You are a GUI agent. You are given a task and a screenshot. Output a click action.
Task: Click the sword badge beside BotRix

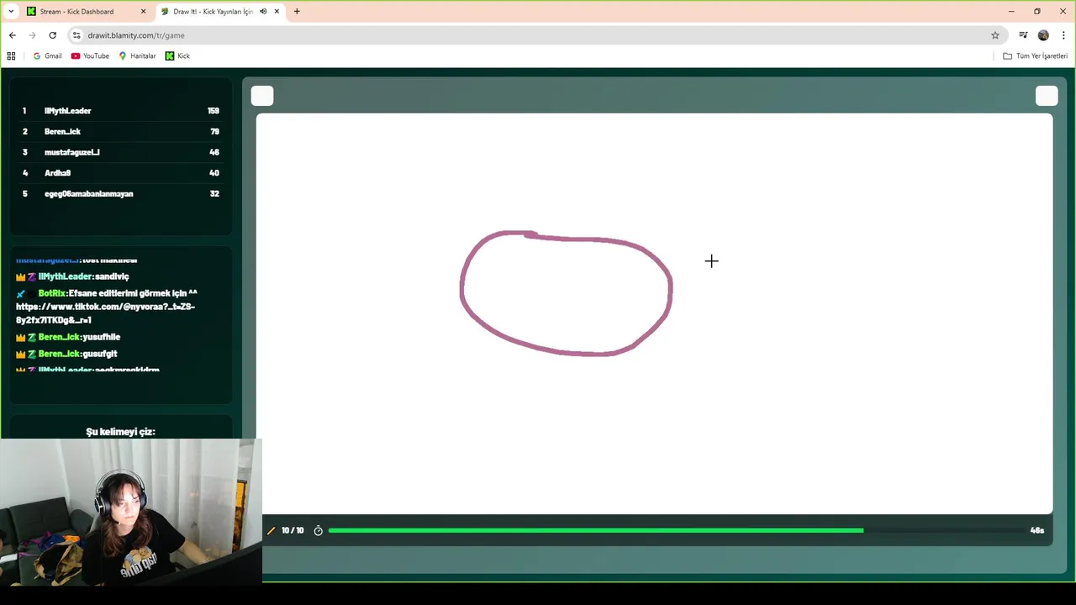point(20,294)
